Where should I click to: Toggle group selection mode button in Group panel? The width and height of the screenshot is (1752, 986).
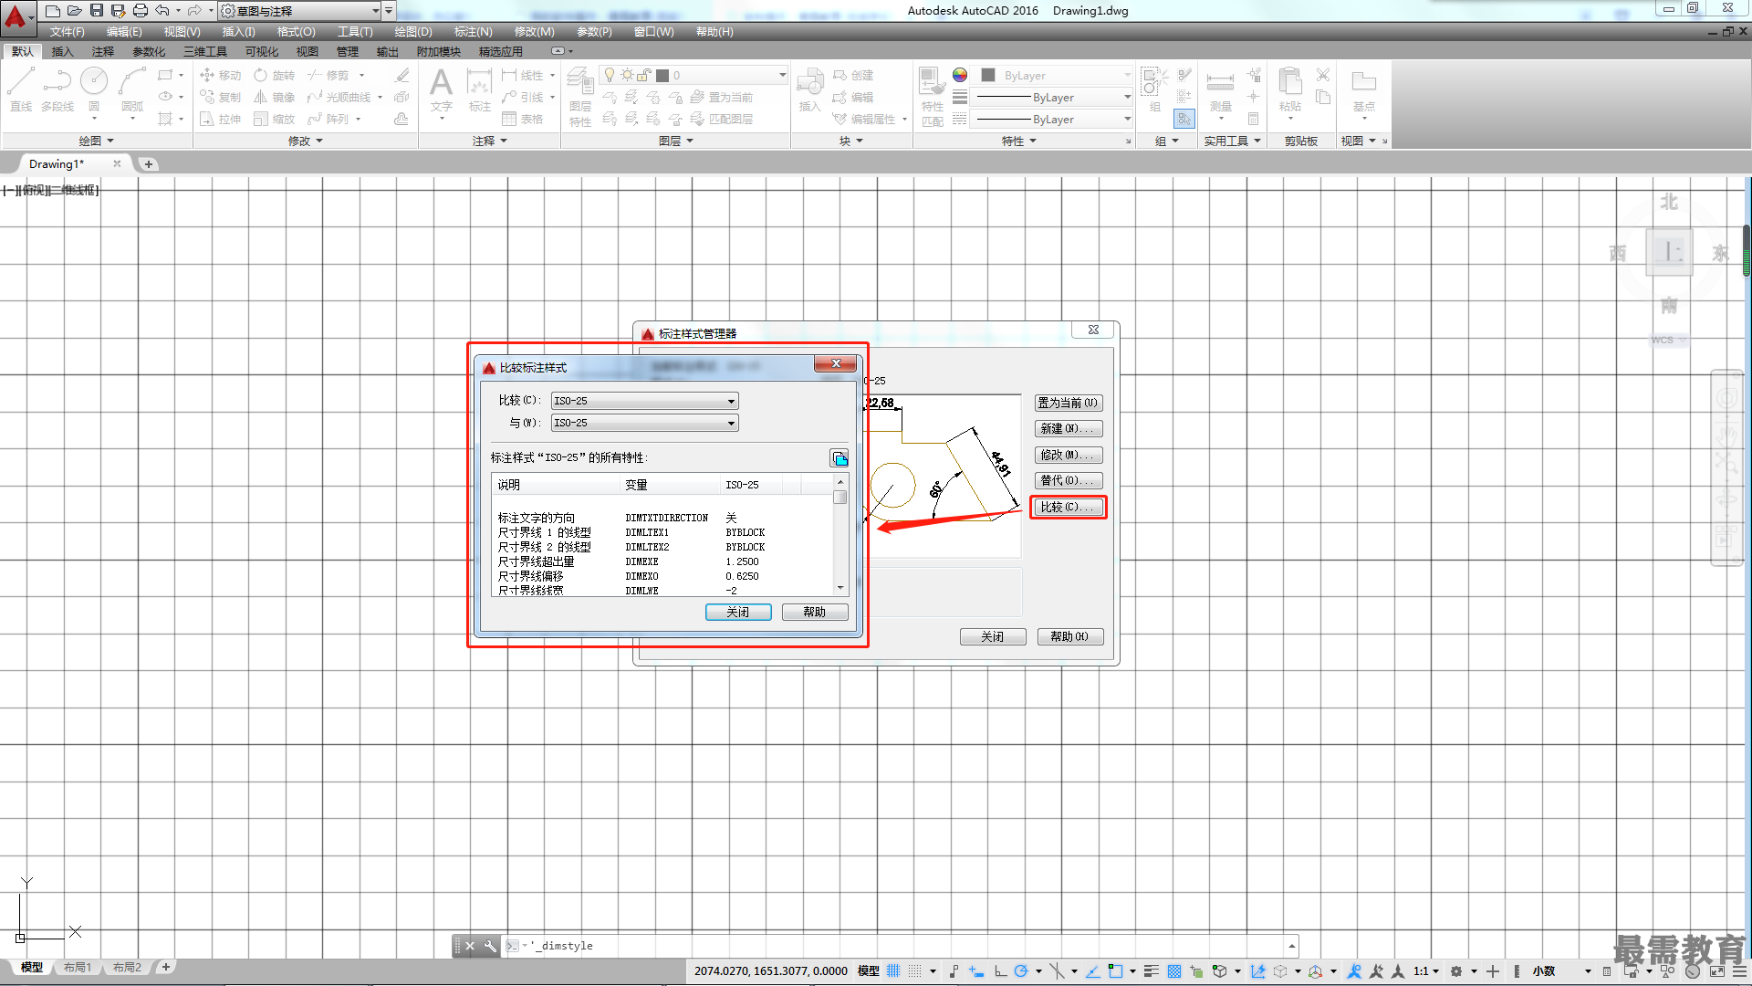[1184, 119]
